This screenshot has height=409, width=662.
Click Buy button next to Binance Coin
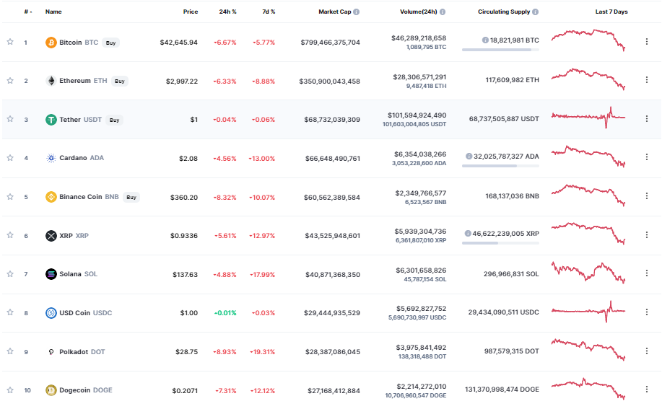pyautogui.click(x=131, y=197)
